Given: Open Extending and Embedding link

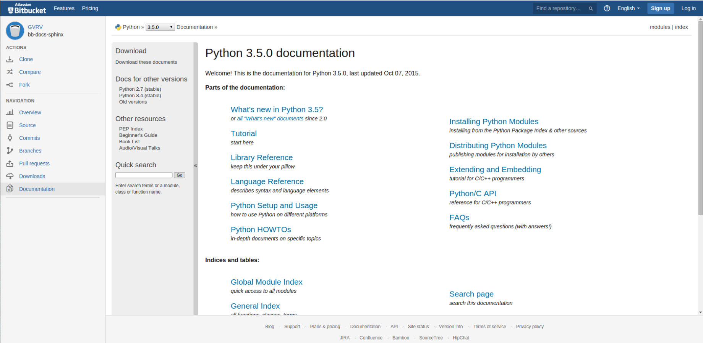Looking at the screenshot, I should (x=495, y=170).
